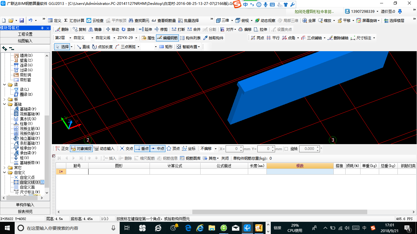
Task: Click rotation angle 0.000 field
Action: tap(309, 149)
